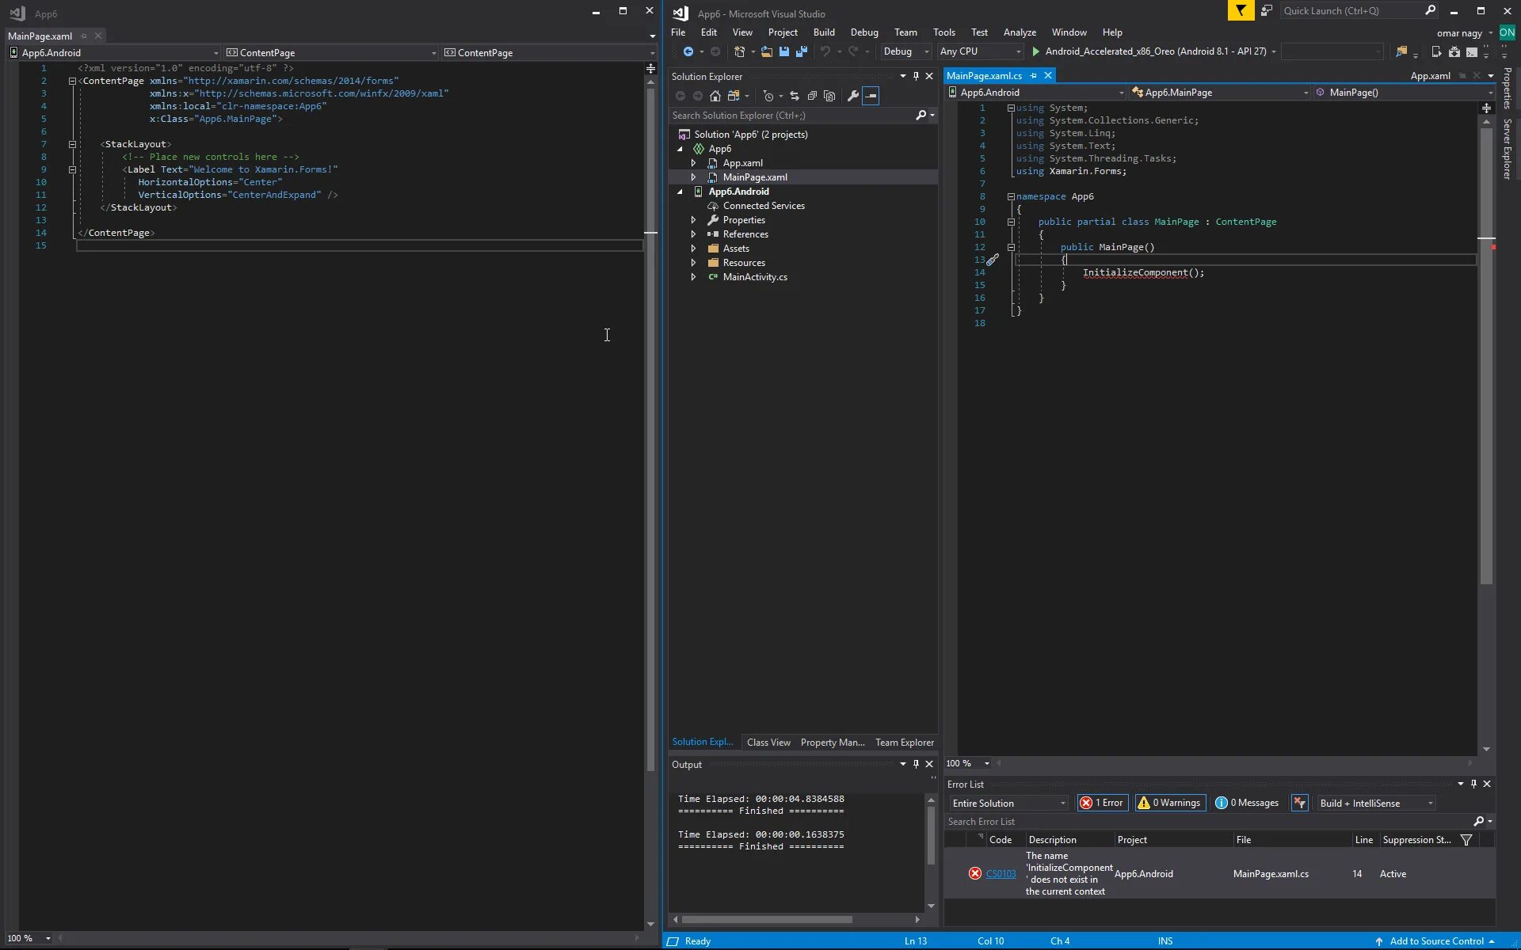Click the Output panel horizontal scrollbar thumb
Image resolution: width=1521 pixels, height=950 pixels.
pyautogui.click(x=767, y=920)
